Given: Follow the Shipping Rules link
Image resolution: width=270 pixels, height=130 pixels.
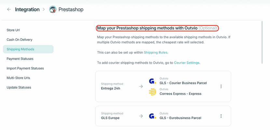Looking at the screenshot, I should 156,52.
